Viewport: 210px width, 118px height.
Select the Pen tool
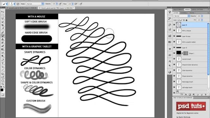pos(3,60)
